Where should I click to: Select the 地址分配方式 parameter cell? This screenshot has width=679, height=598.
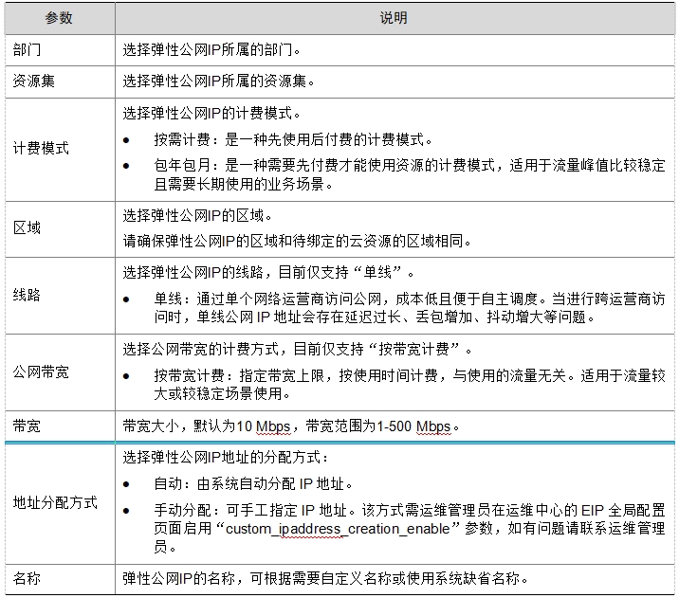[60, 503]
